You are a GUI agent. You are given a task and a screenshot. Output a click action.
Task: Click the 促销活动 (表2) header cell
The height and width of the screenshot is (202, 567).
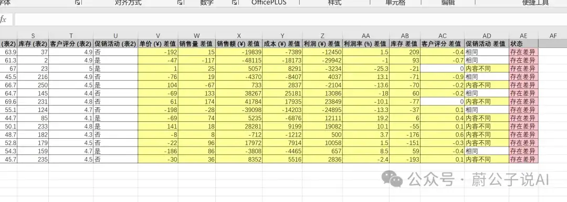coord(115,43)
